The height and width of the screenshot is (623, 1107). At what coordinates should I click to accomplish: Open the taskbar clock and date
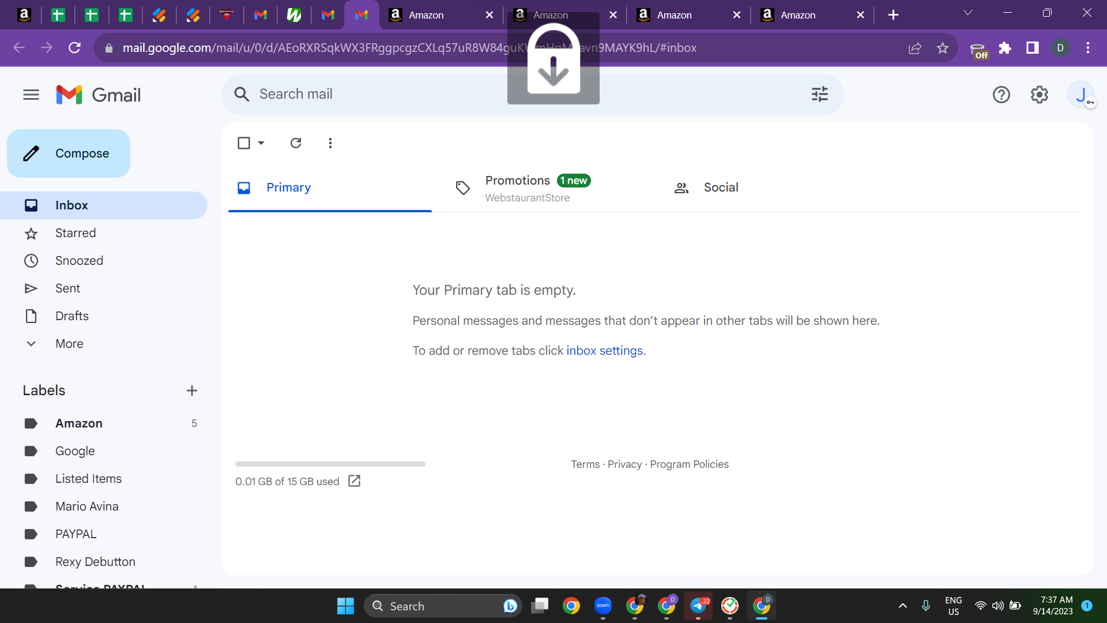(1053, 606)
